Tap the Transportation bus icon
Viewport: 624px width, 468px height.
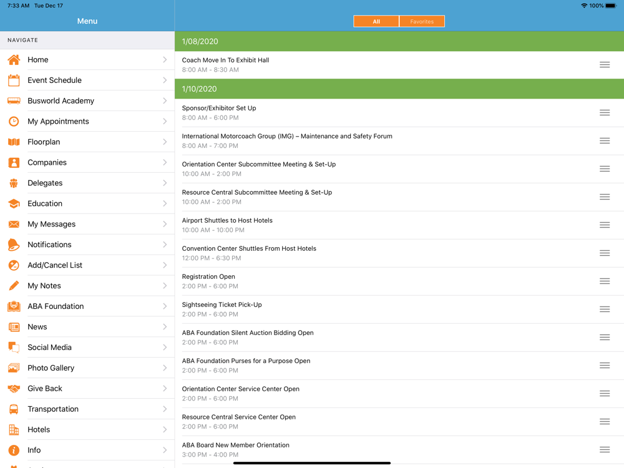14,409
